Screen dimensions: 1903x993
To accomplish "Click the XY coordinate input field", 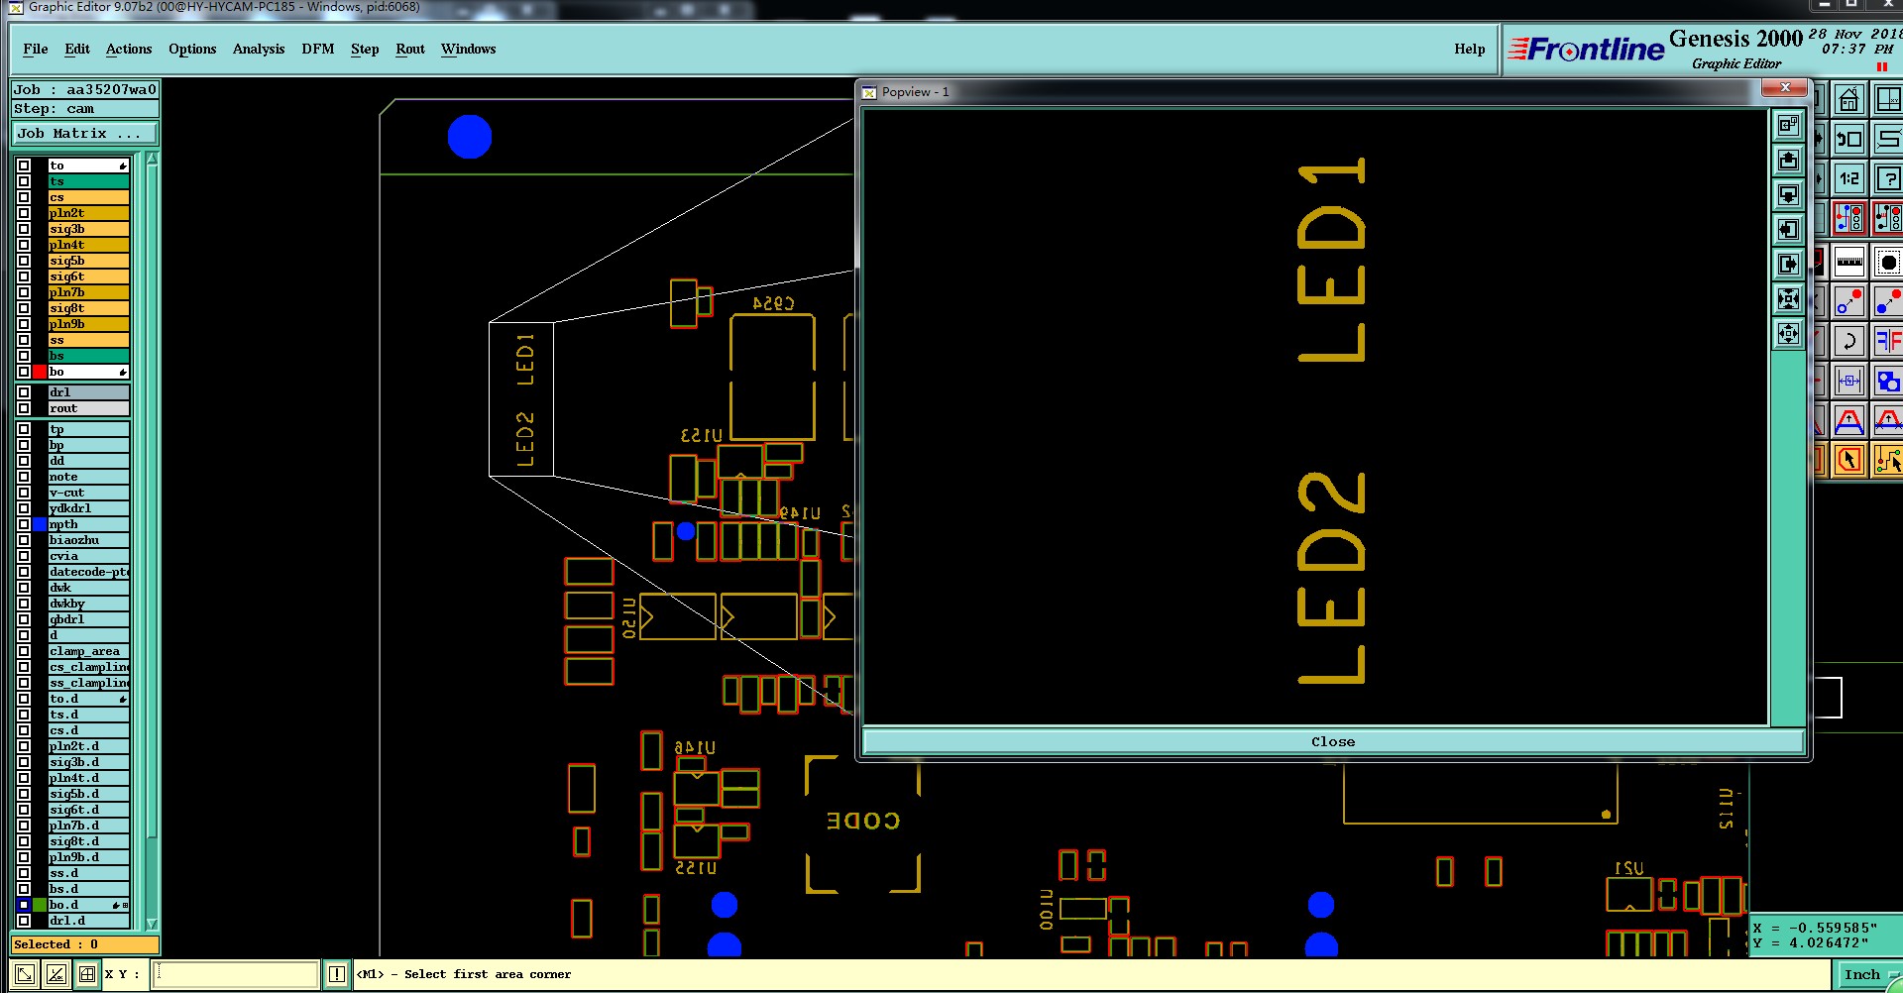I will tap(237, 974).
